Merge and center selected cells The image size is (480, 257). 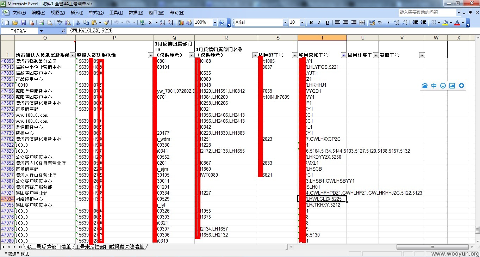tap(362, 23)
